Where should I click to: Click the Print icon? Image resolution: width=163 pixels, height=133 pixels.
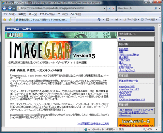pyautogui.click(x=117, y=20)
